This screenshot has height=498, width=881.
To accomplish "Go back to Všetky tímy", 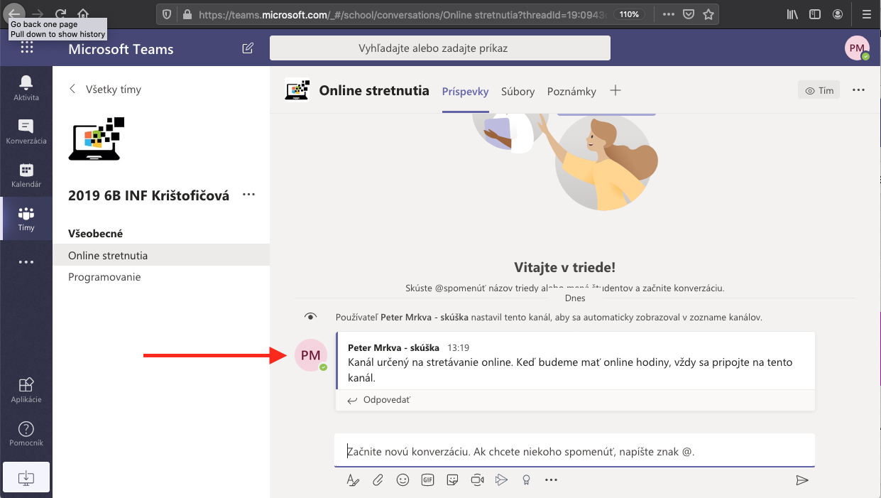I will [x=105, y=89].
